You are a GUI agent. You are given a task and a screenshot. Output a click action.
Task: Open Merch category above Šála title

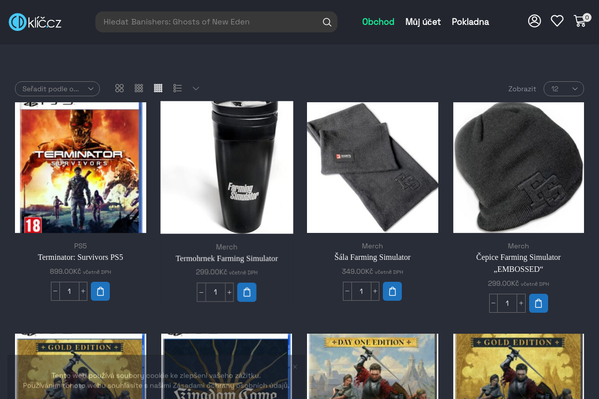point(372,246)
